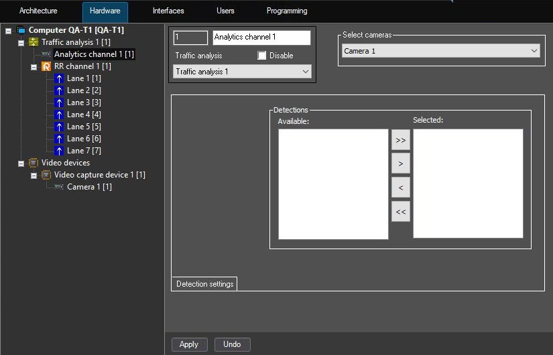Click the Video capture device 1 icon
The height and width of the screenshot is (355, 553).
click(x=46, y=175)
